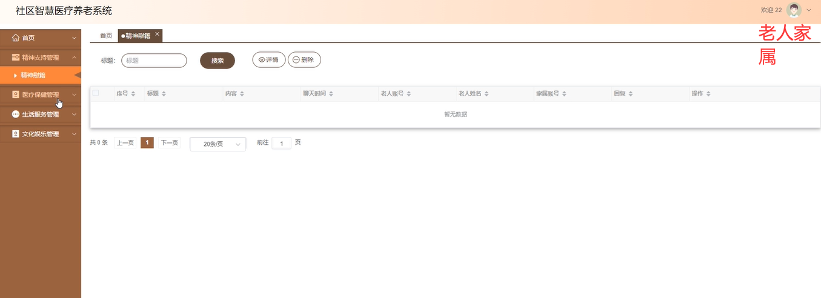This screenshot has height=298, width=821.
Task: Go to the previous page with 上一页
Action: (x=125, y=143)
